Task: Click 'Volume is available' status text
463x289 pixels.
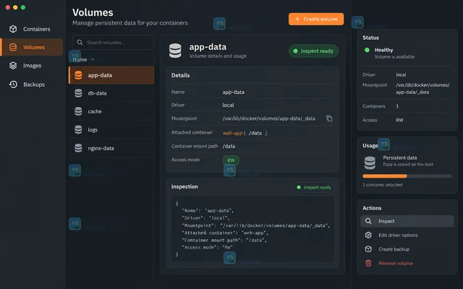Action: (x=394, y=56)
